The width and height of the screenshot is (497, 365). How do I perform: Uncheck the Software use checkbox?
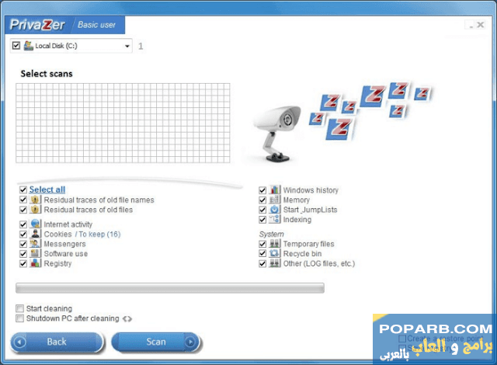[23, 254]
